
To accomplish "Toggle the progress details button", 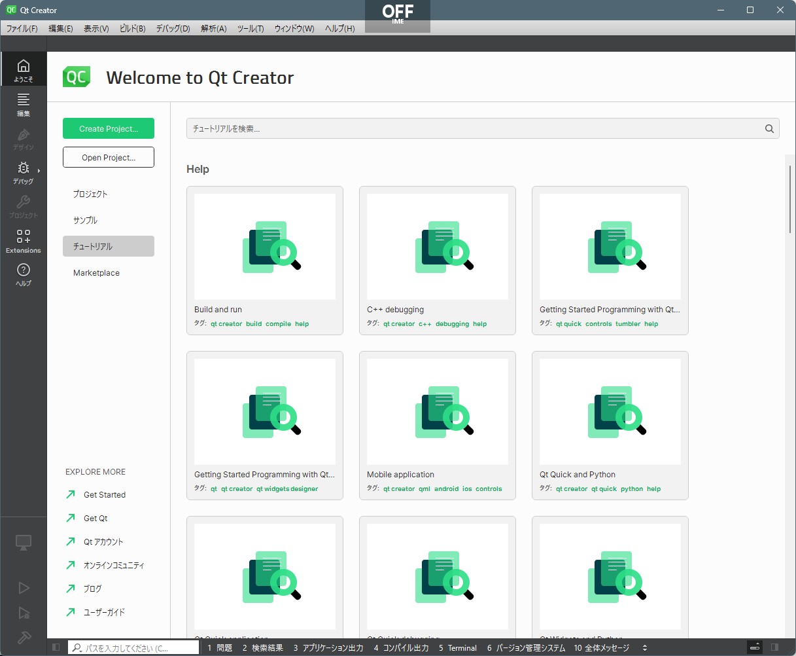I will (755, 647).
